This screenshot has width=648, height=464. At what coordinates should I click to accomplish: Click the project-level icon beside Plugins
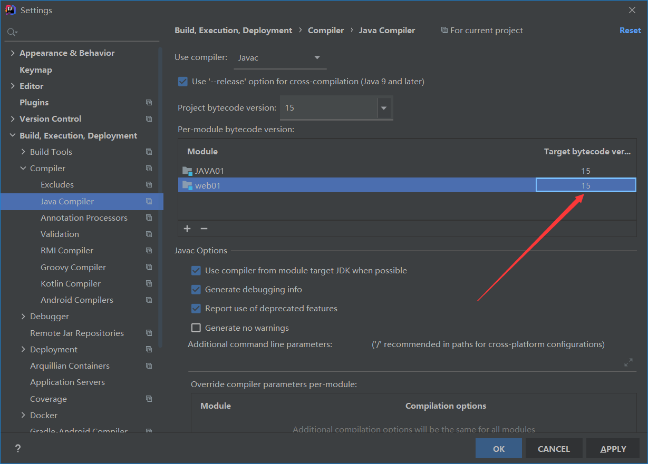tap(149, 103)
